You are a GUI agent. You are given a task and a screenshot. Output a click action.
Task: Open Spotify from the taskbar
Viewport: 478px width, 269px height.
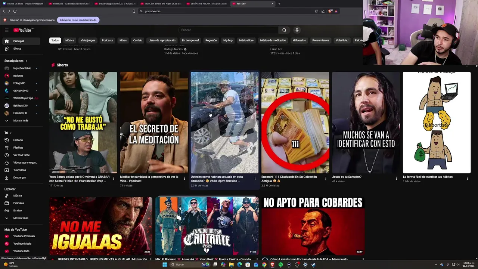[x=280, y=265]
